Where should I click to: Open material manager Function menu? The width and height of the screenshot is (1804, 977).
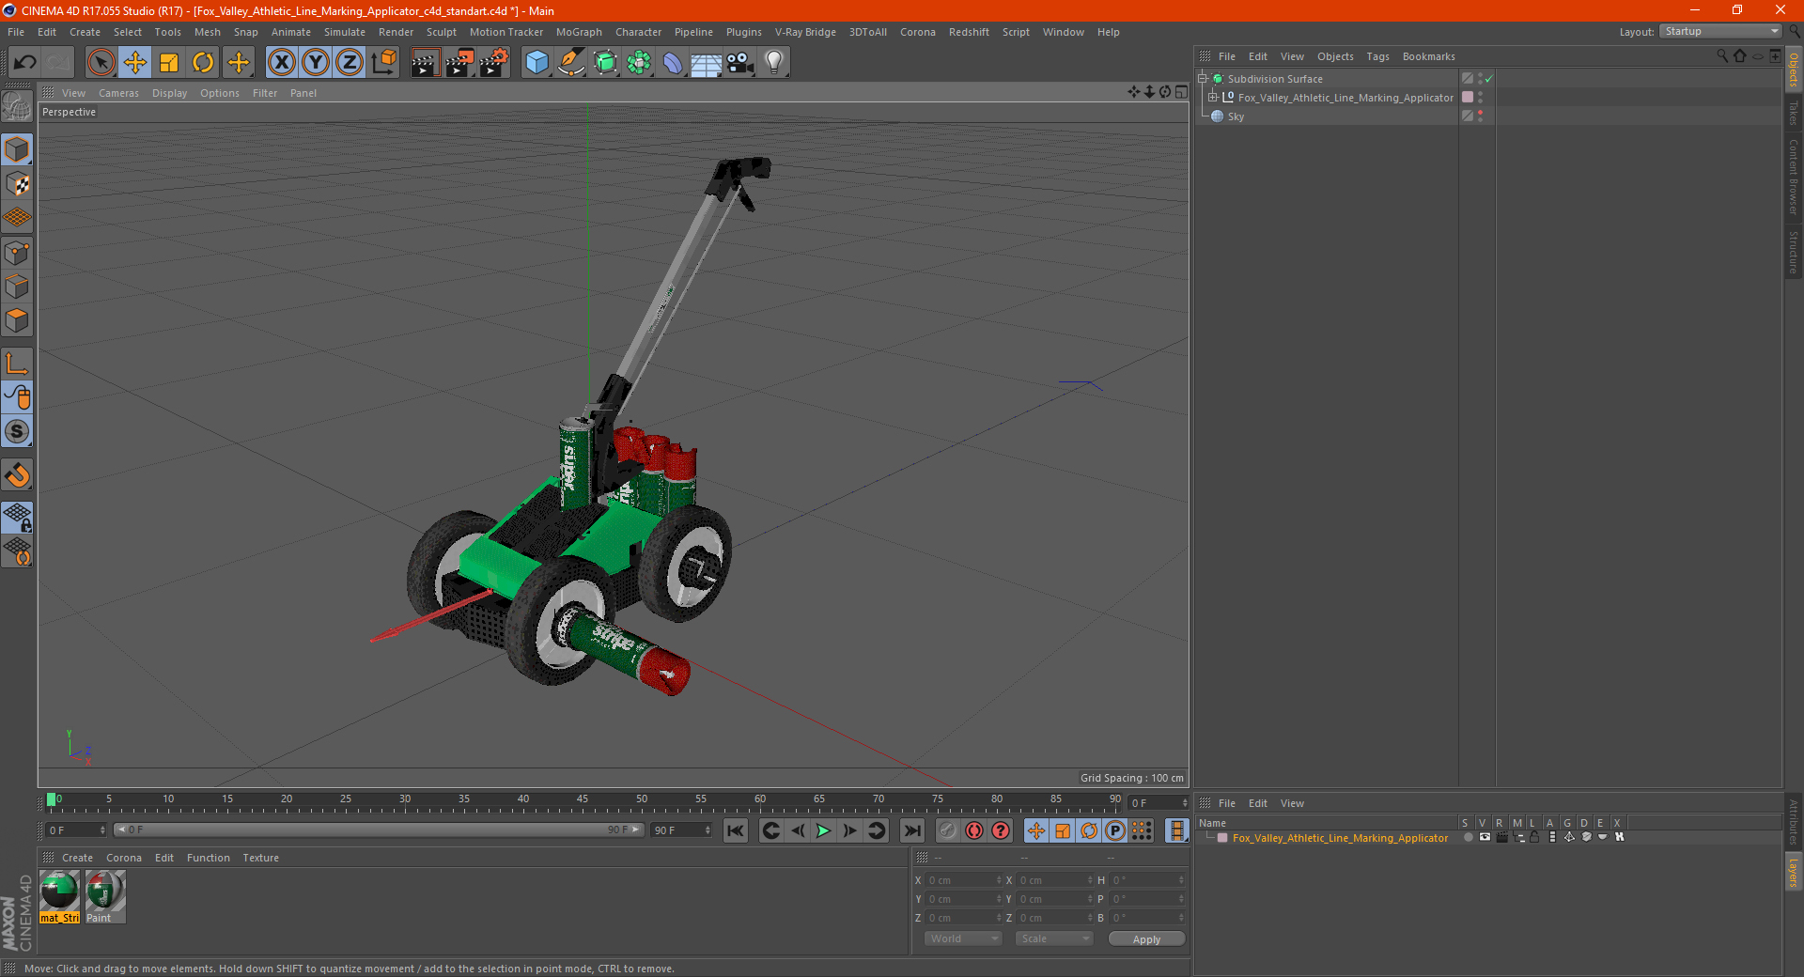click(x=208, y=858)
